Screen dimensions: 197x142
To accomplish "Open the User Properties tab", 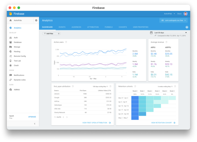I will [x=141, y=27].
